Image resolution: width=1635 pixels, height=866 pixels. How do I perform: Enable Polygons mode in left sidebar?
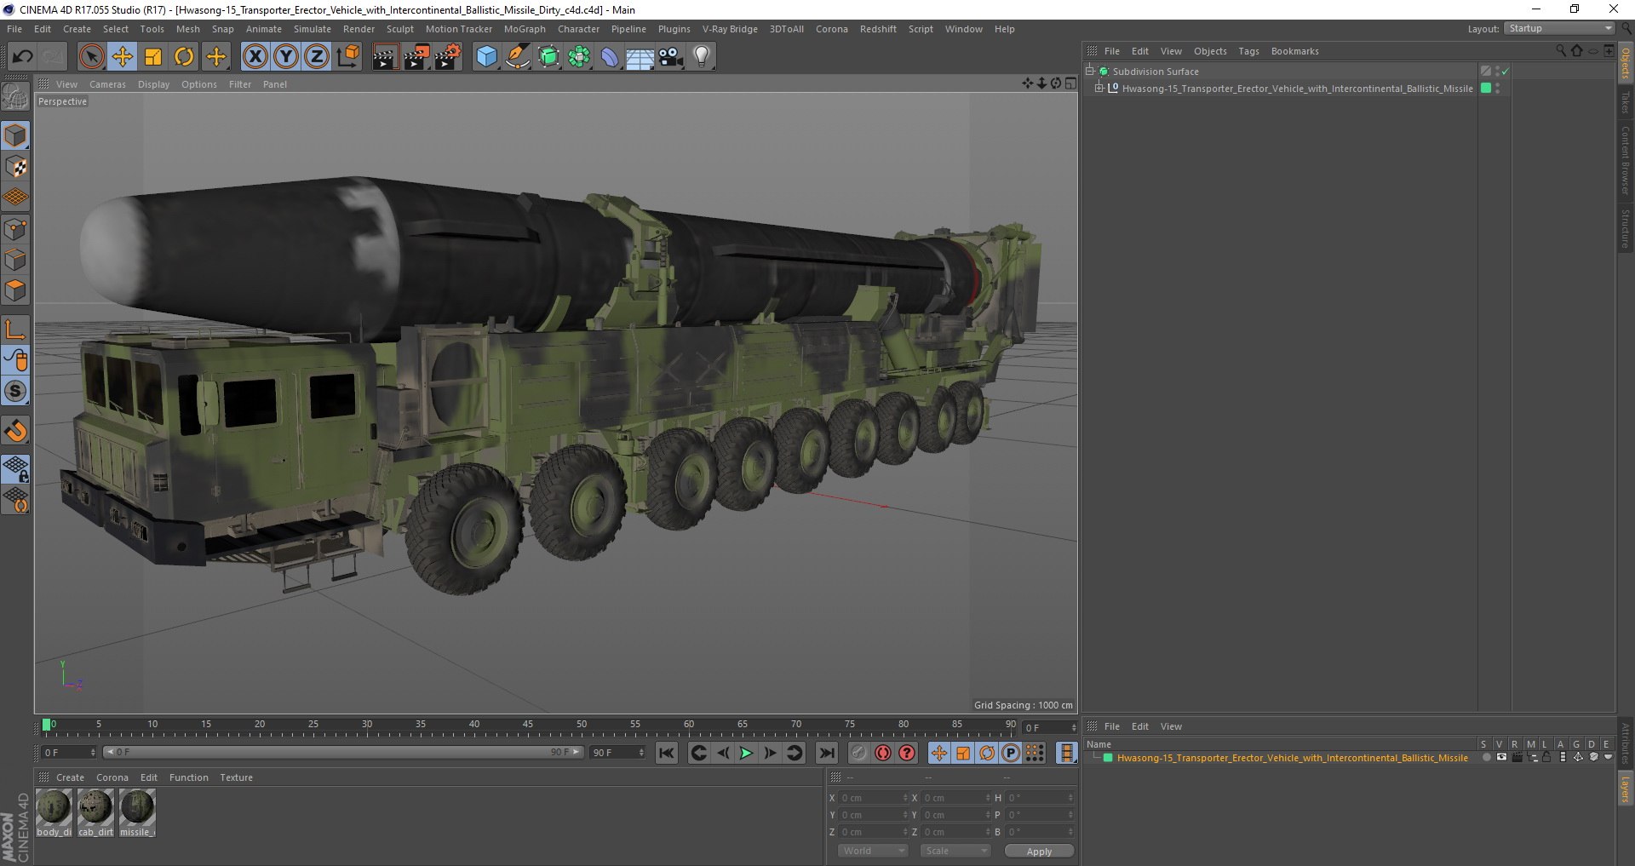point(15,290)
